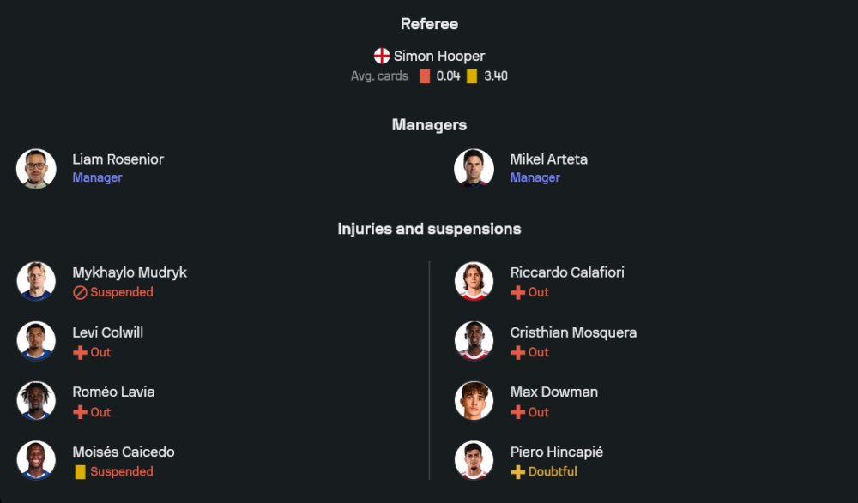The height and width of the screenshot is (503, 858).
Task: Select Cristhian Mosquera's player photo
Action: click(x=474, y=341)
